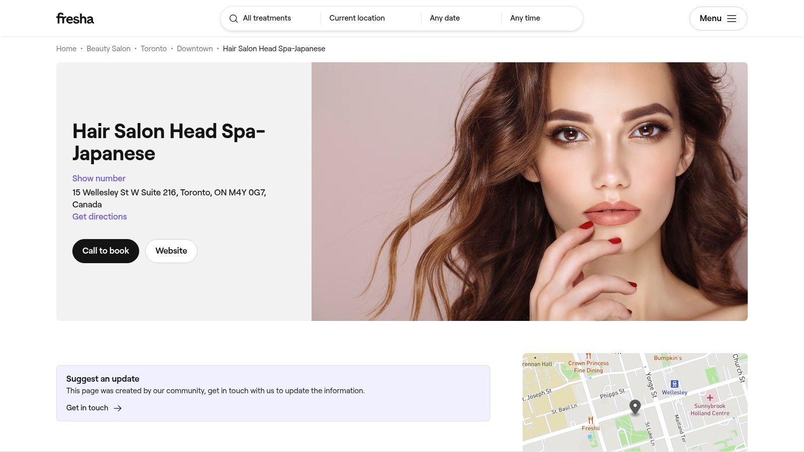
Task: Click the Call to book button
Action: pyautogui.click(x=106, y=251)
